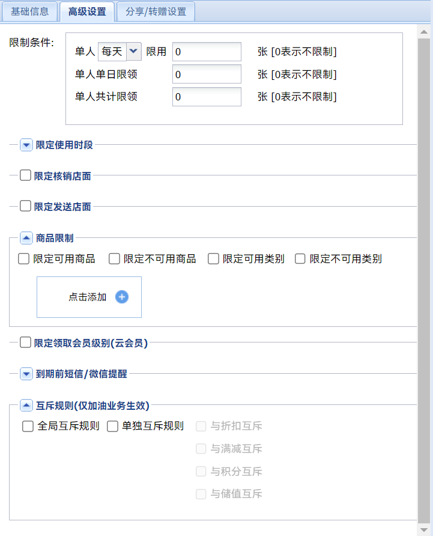The width and height of the screenshot is (433, 536).
Task: Click the blue plus icon to add products
Action: click(x=122, y=297)
